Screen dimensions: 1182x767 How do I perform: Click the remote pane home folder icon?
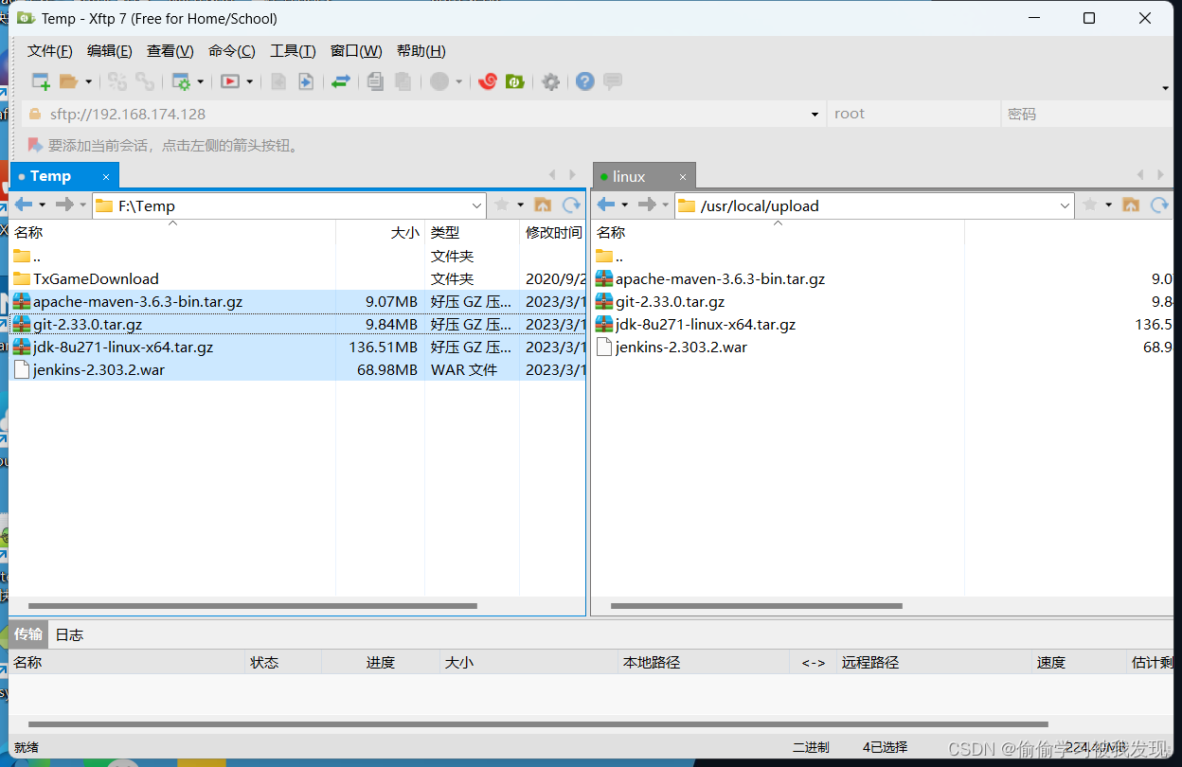click(1131, 205)
